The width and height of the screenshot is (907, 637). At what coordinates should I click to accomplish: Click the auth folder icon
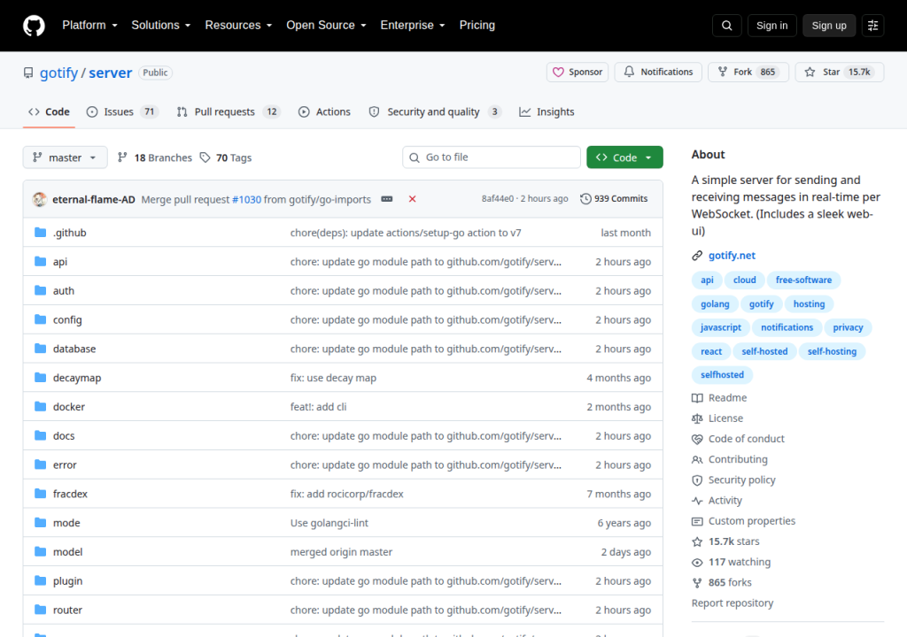[40, 290]
